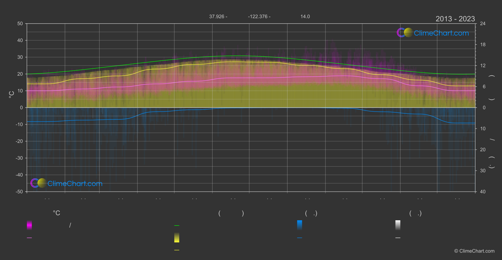Click the "12" right axis label
This screenshot has width=502, height=260.
point(483,66)
